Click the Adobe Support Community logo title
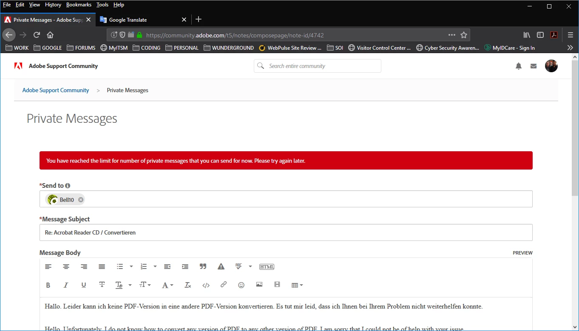Image resolution: width=579 pixels, height=331 pixels. pyautogui.click(x=63, y=66)
